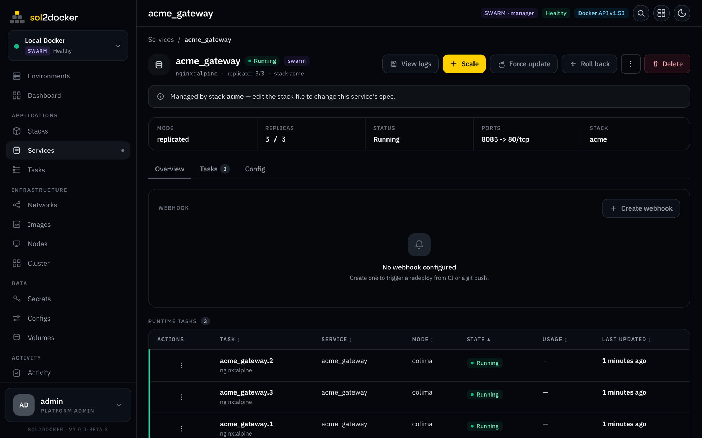The width and height of the screenshot is (702, 438).
Task: Click Create webhook button
Action: point(641,208)
